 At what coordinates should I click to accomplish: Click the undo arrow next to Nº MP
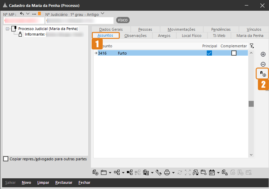(x=22, y=14)
